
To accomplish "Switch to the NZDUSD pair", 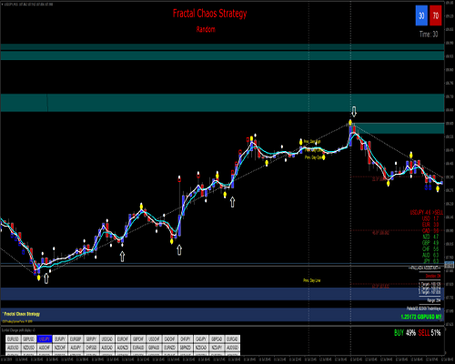I will (x=29, y=348).
